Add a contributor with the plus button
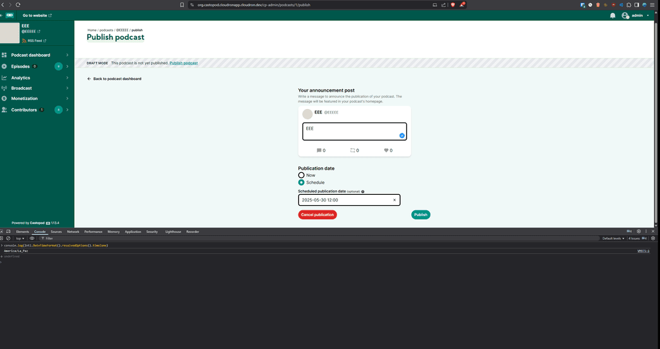Viewport: 660px width, 349px height. pyautogui.click(x=59, y=110)
